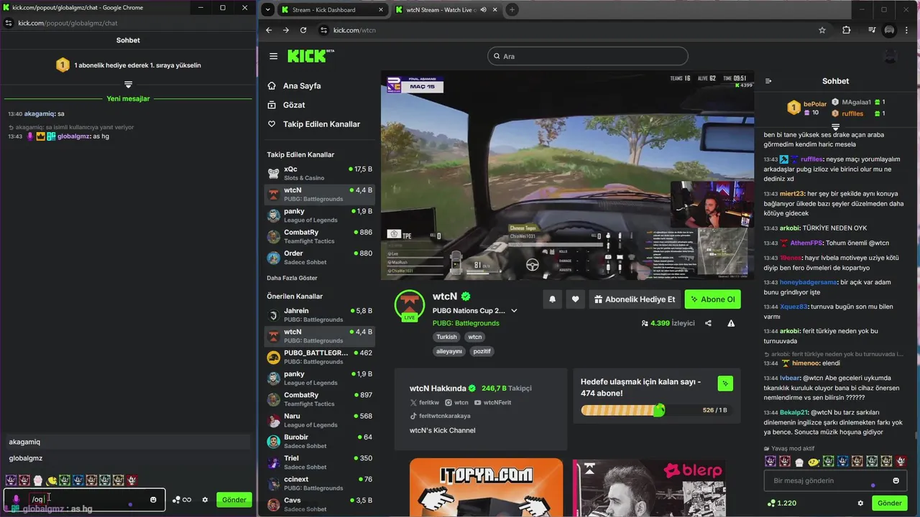Open Burobir in recommended channels

coord(320,441)
